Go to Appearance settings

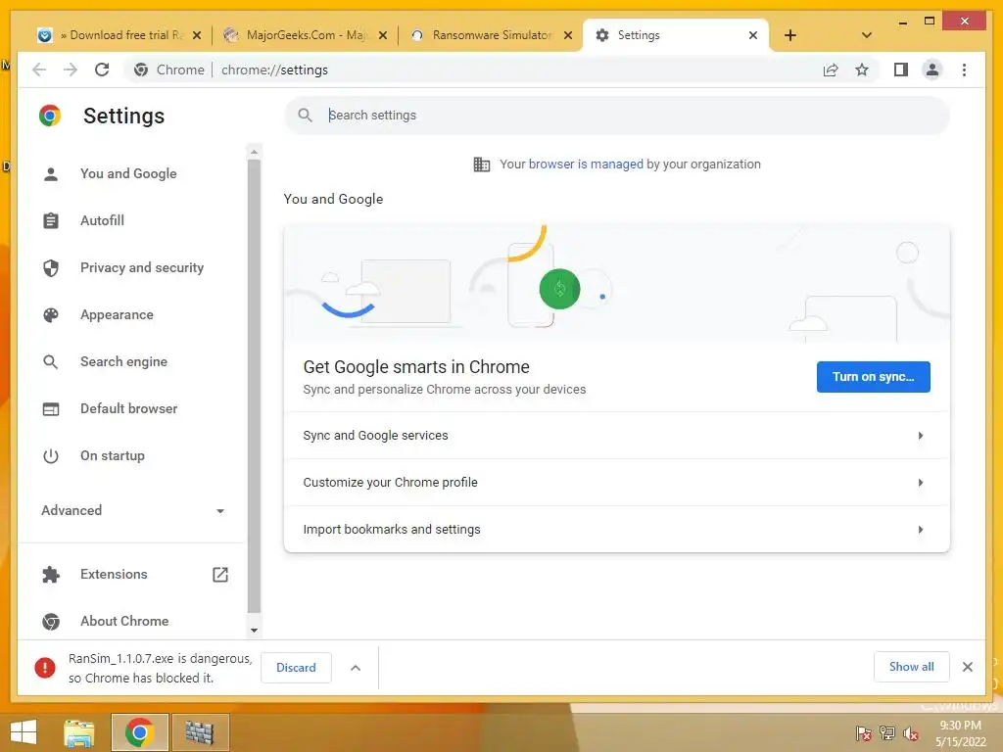click(118, 314)
